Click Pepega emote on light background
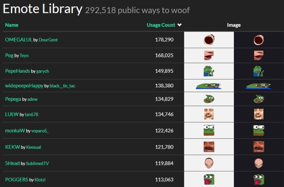The image size is (284, 187). point(209,99)
